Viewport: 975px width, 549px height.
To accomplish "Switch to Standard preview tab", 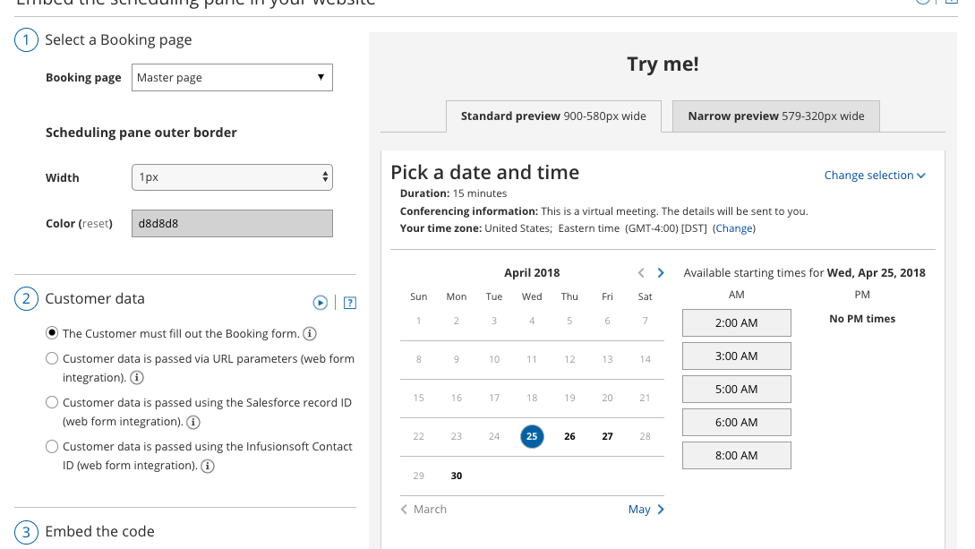I will tap(553, 116).
